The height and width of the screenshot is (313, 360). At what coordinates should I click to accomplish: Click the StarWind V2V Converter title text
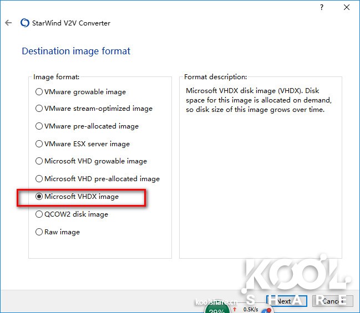coord(71,23)
